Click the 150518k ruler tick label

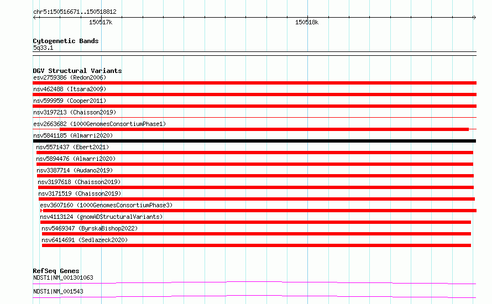point(307,22)
